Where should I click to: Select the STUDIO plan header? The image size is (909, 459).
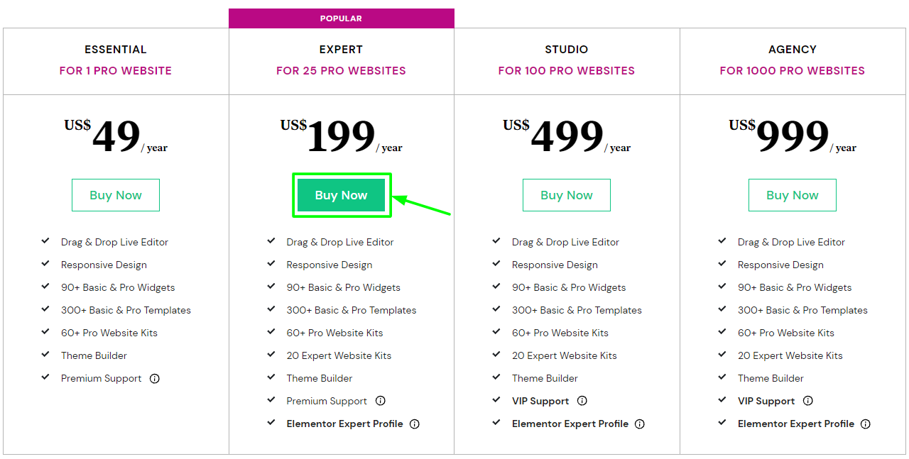click(566, 49)
